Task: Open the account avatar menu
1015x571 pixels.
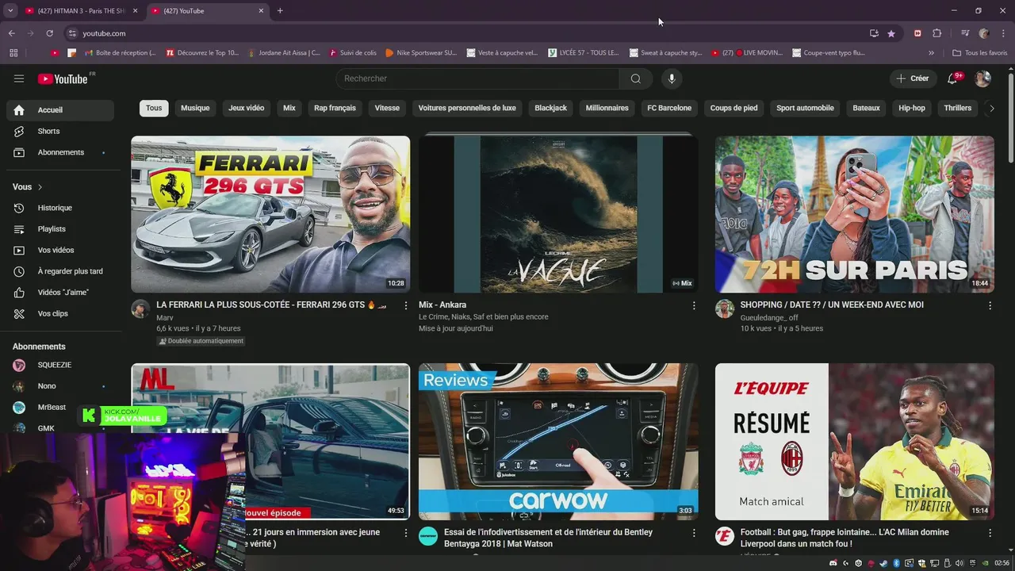Action: (982, 79)
